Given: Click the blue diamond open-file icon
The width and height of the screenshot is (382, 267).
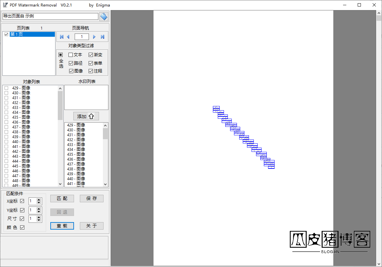Looking at the screenshot, I should tap(104, 16).
